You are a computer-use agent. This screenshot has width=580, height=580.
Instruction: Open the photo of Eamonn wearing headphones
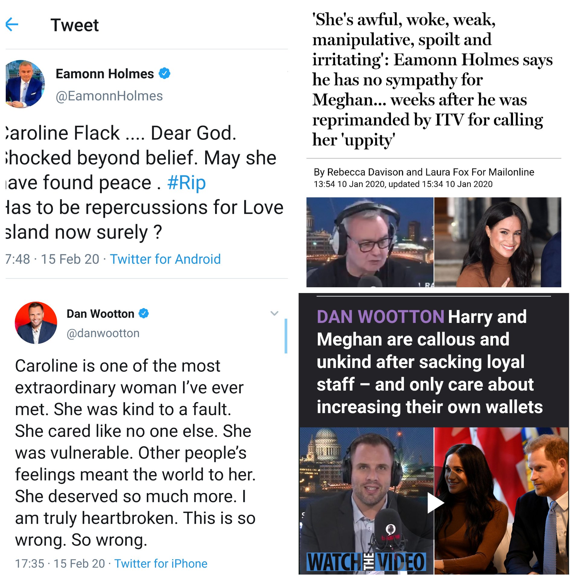point(370,242)
